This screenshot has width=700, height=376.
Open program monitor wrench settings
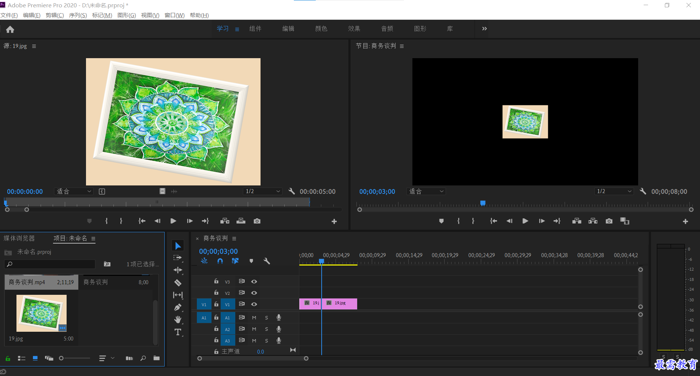pyautogui.click(x=643, y=191)
